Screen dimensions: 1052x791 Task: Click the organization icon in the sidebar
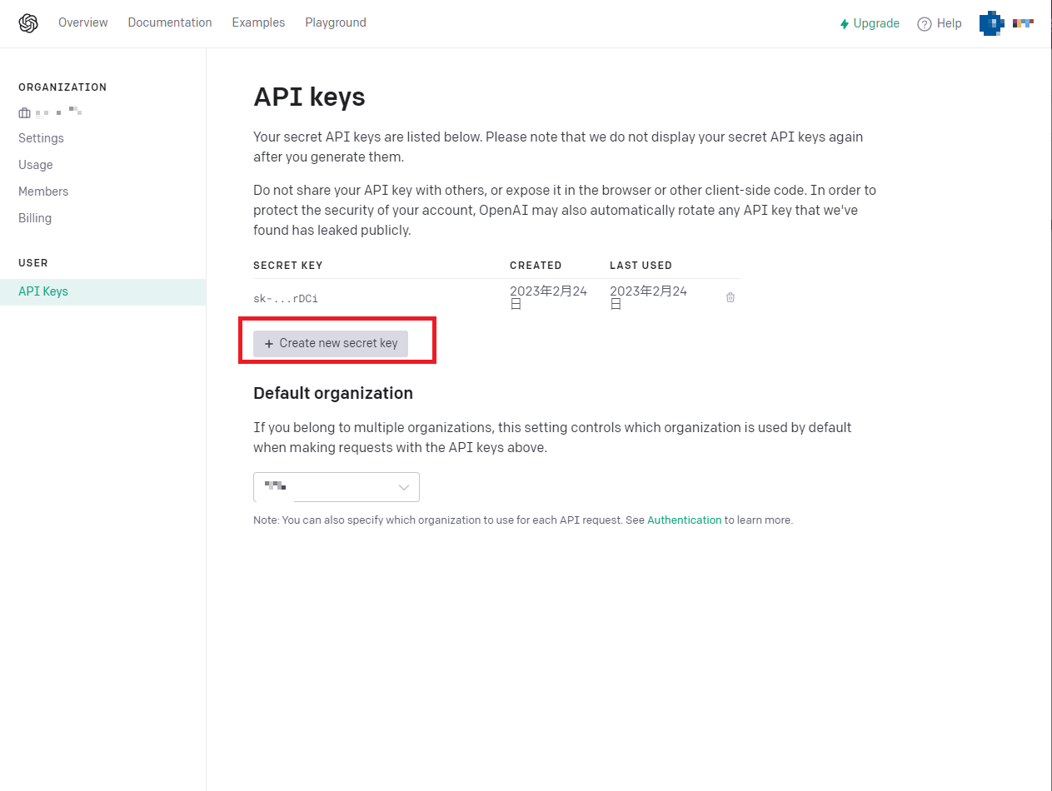click(24, 112)
